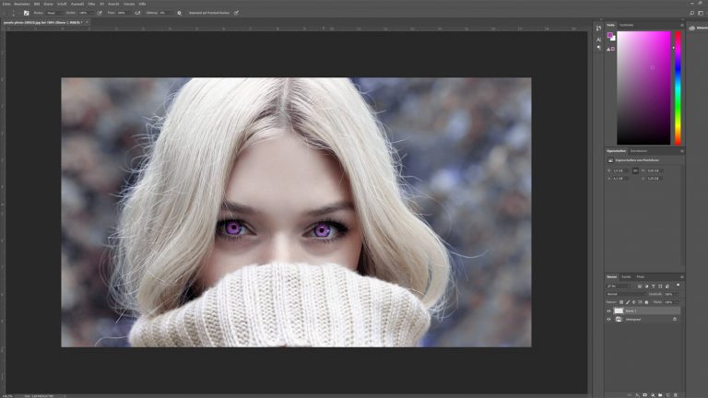Click the foreground color swatch in Farbe panel

click(x=609, y=36)
